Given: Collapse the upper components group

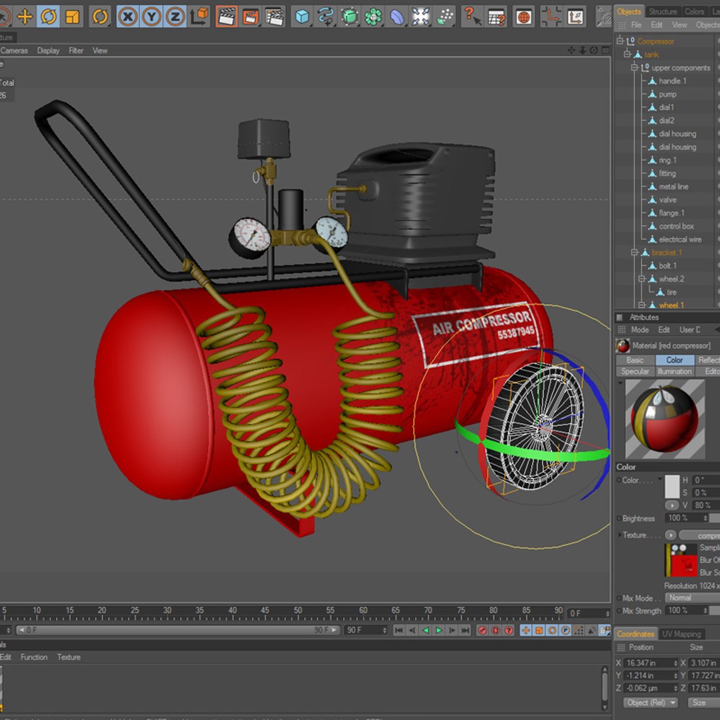Looking at the screenshot, I should click(635, 67).
